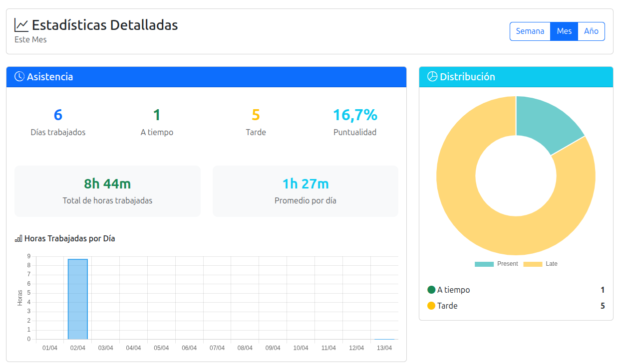Switch to the Año view
The image size is (618, 363).
[591, 31]
